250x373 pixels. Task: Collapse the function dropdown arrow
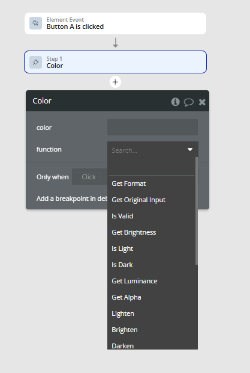pyautogui.click(x=190, y=150)
